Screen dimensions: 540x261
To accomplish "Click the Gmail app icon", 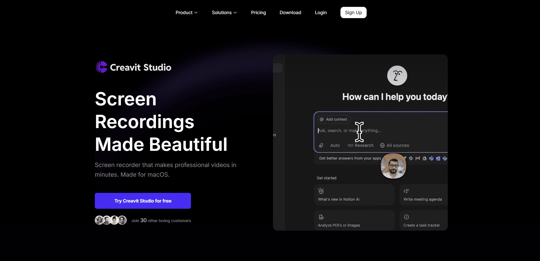I will tap(418, 158).
